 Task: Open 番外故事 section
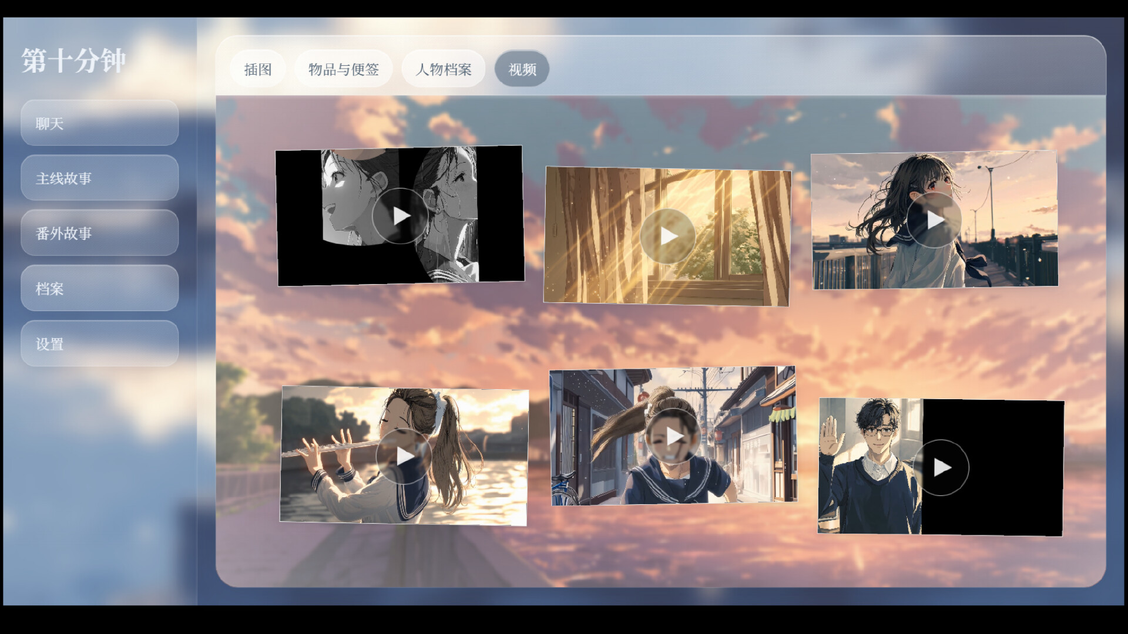[100, 233]
